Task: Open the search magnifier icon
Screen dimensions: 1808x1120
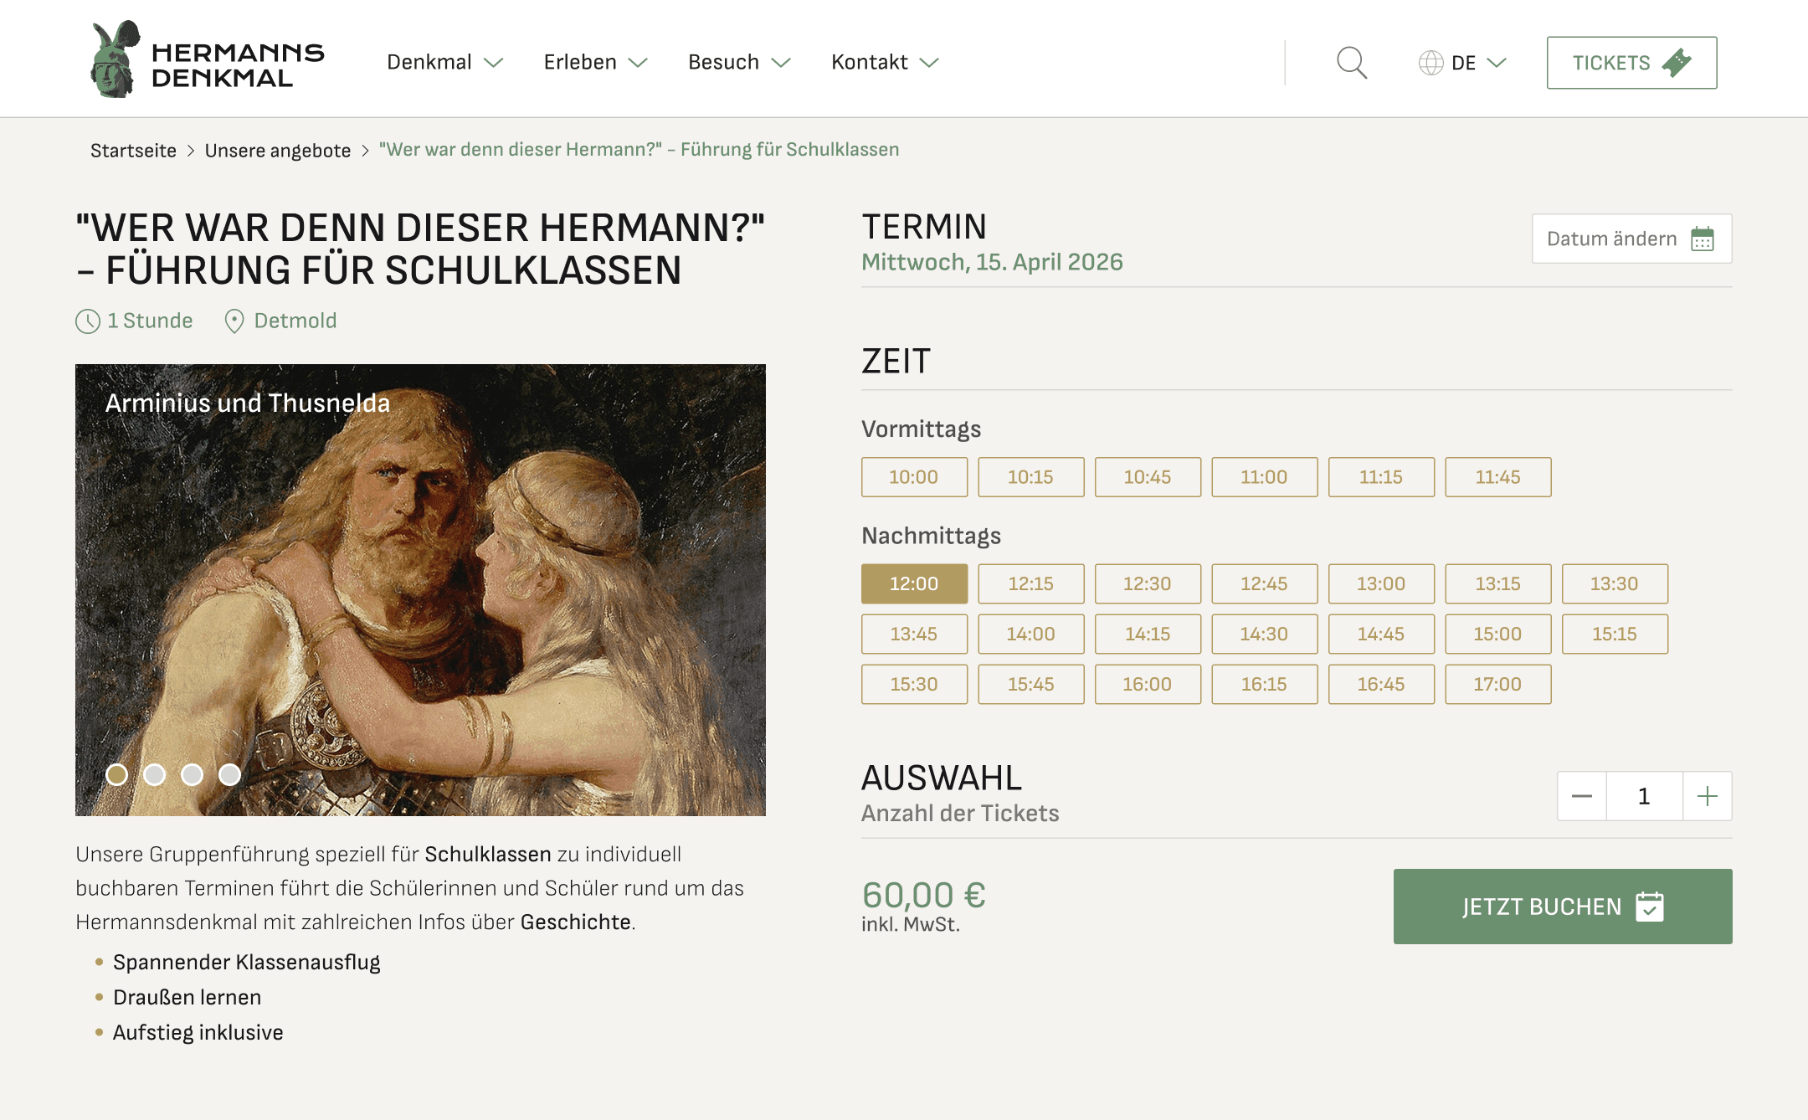Action: click(1351, 63)
